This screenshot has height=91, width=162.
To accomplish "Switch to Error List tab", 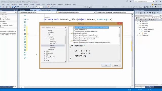I will pyautogui.click(x=23, y=10).
